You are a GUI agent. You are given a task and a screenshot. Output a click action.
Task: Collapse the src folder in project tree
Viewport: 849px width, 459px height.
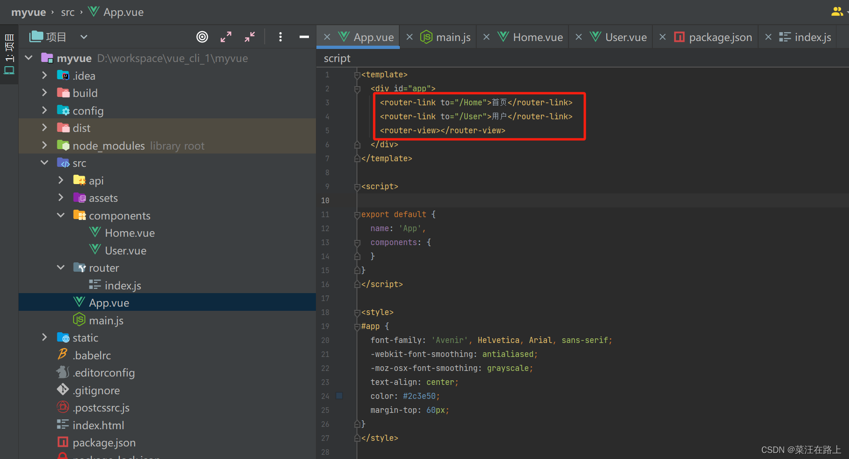tap(44, 162)
